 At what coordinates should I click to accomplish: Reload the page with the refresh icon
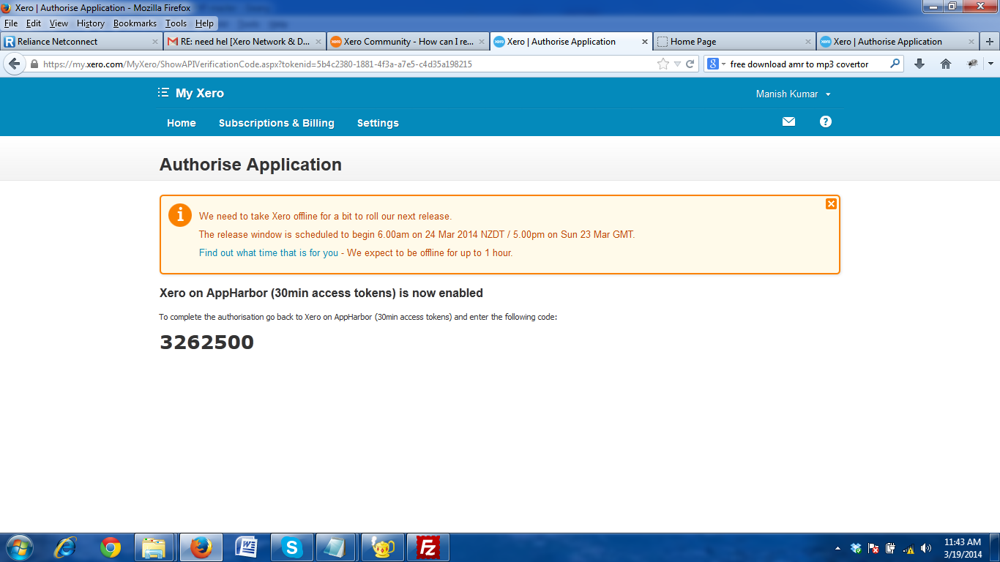click(690, 64)
